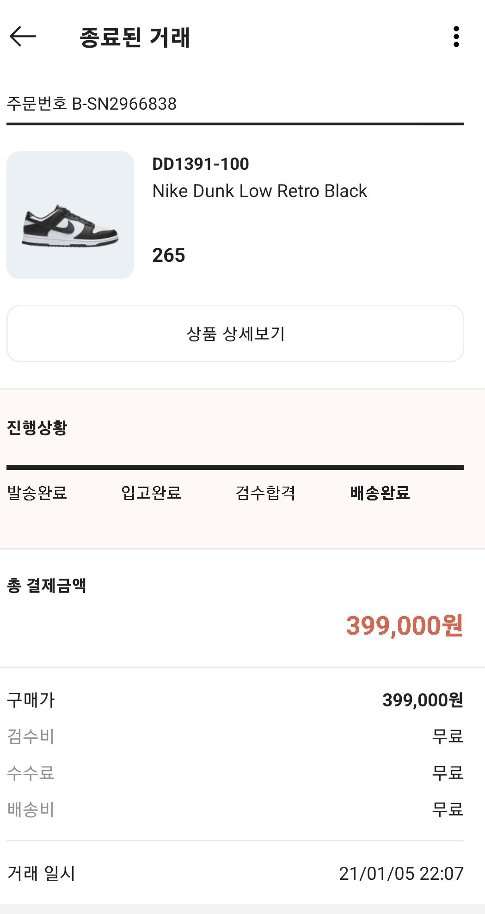Viewport: 485px width, 914px height.
Task: Tap the Nike Dunk shoe thumbnail
Action: [x=70, y=215]
